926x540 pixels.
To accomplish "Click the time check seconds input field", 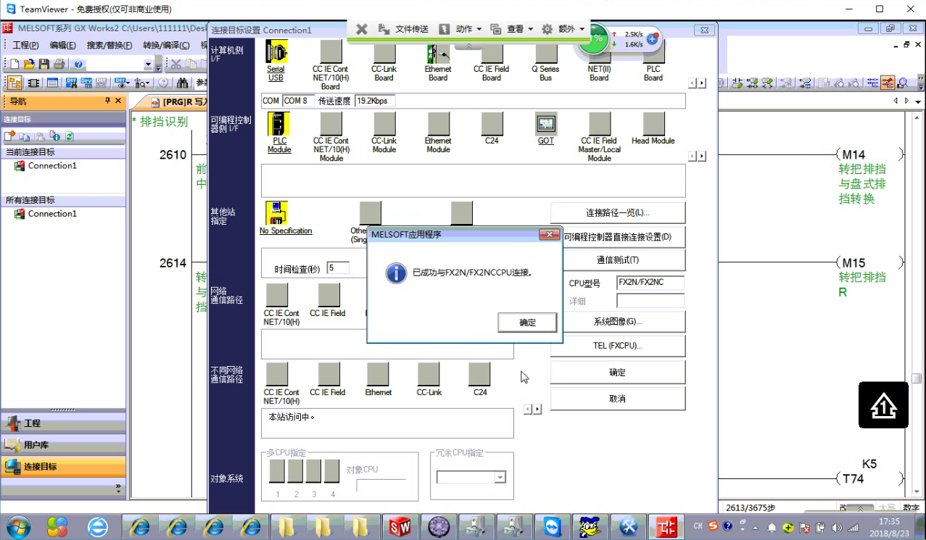I will pyautogui.click(x=338, y=268).
